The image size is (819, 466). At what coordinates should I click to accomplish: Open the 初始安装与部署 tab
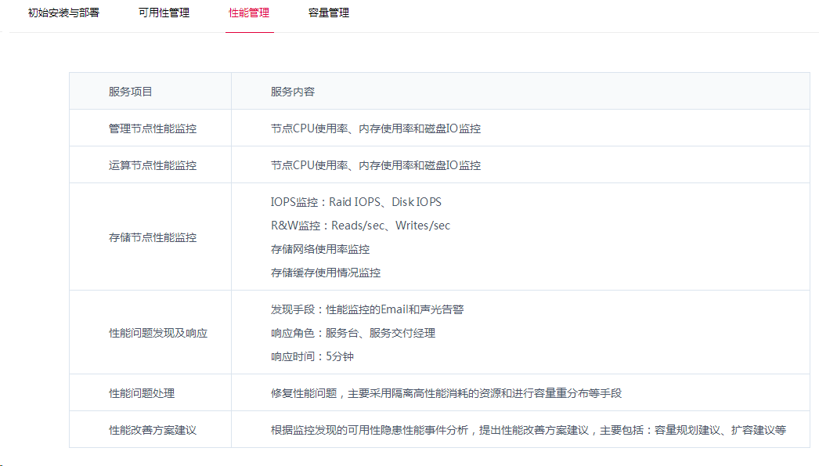[63, 13]
